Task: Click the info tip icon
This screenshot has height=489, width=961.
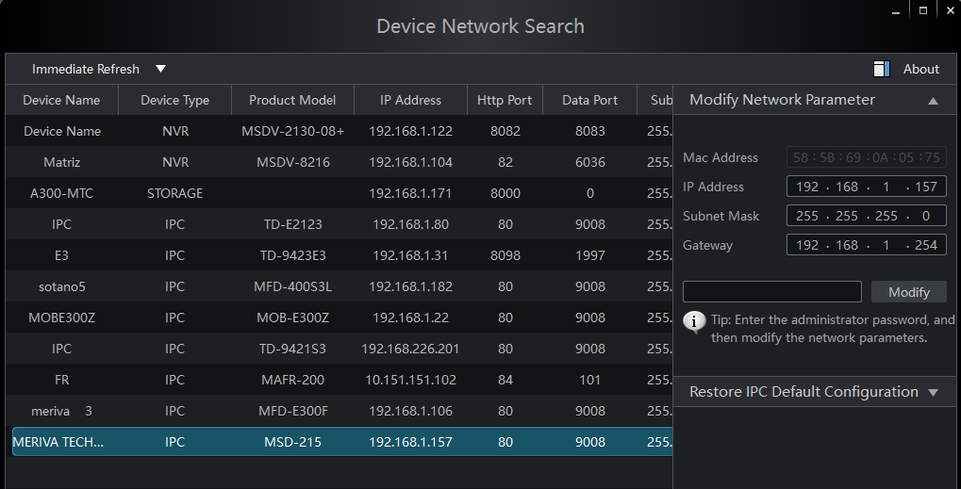Action: tap(694, 322)
